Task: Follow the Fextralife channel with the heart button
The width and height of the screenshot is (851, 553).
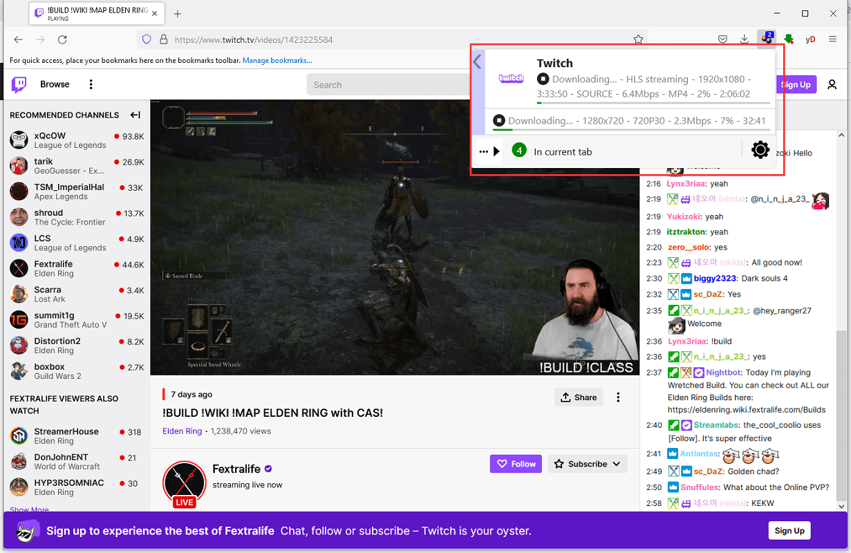Action: point(515,464)
